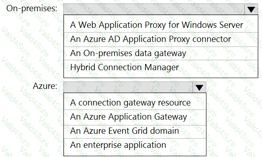262x157 pixels.
Task: Select An Azure Application Gateway
Action: (135, 117)
